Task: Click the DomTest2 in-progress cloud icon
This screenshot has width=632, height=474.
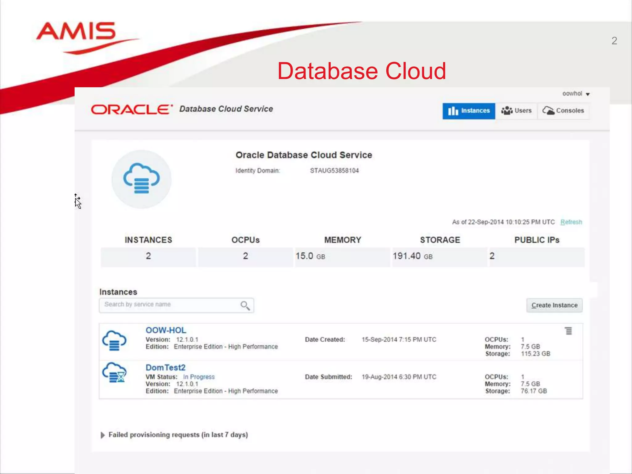Action: 114,372
